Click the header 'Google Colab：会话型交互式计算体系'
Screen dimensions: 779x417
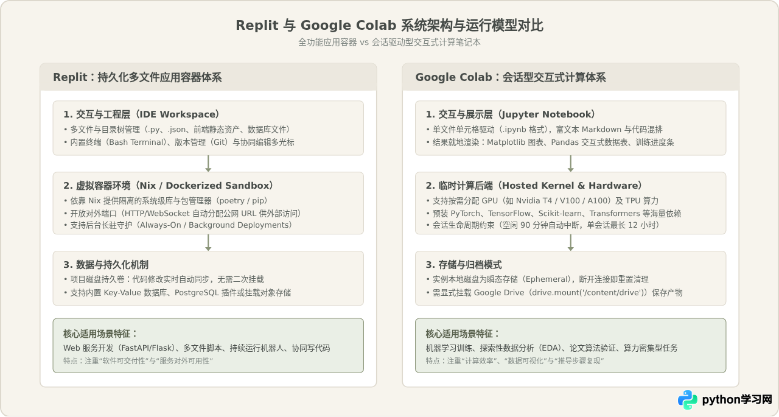(511, 77)
